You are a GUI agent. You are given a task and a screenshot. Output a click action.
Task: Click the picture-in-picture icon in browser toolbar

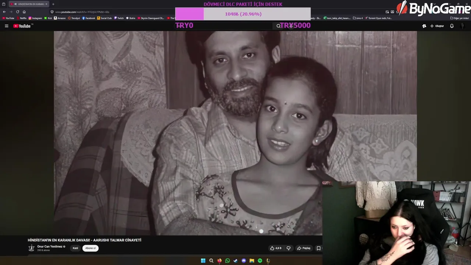pos(387,12)
